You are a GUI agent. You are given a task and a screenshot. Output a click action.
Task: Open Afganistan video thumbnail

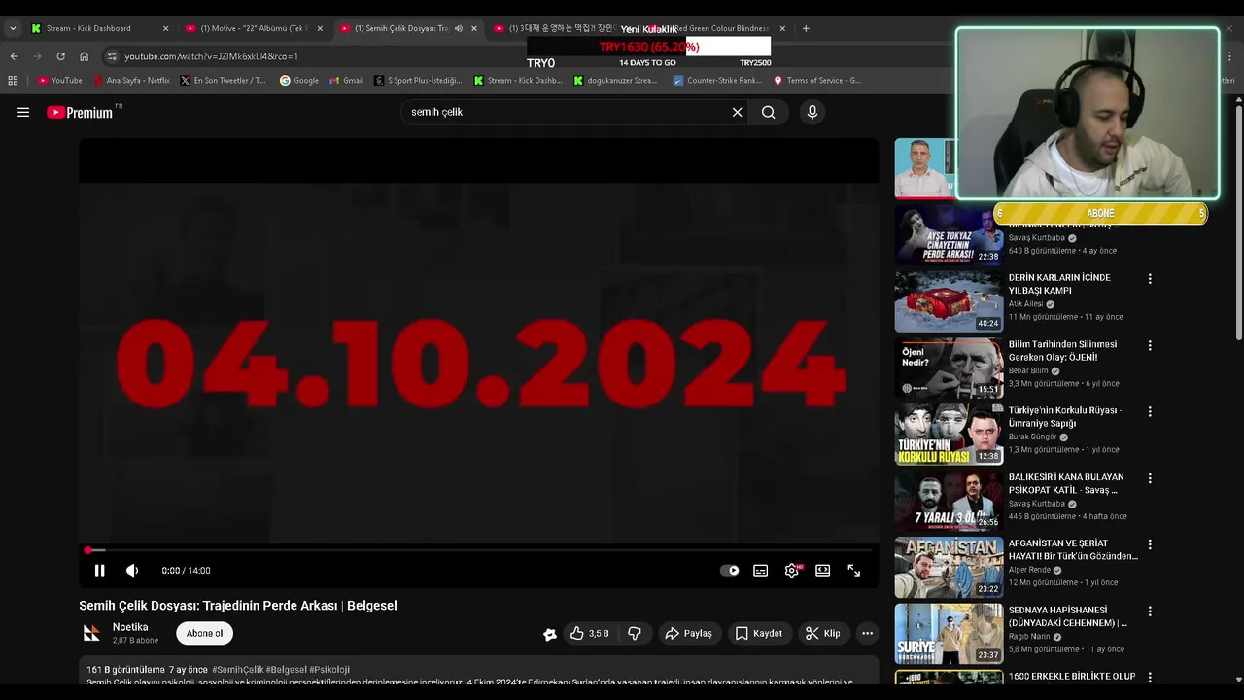(x=949, y=567)
